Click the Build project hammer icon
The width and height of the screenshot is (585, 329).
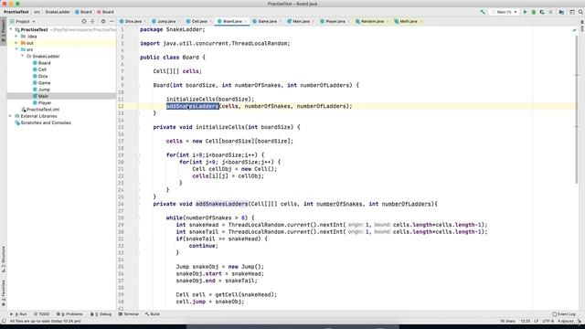pyautogui.click(x=483, y=12)
